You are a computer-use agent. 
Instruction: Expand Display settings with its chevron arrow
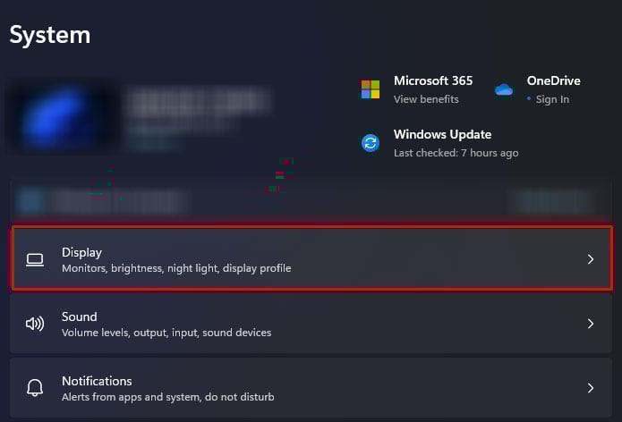591,259
